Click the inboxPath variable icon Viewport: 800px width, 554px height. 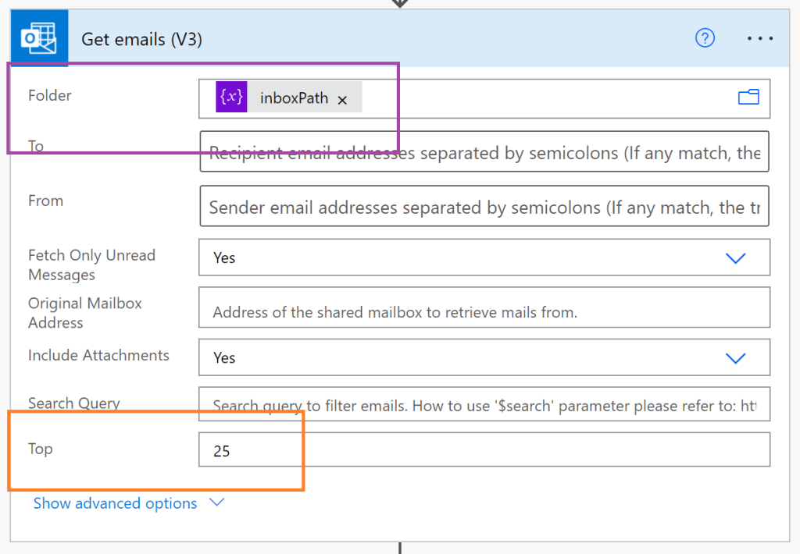(x=231, y=98)
